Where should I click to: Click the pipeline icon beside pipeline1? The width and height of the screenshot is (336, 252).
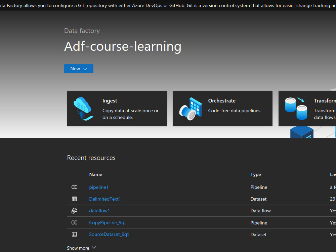coord(74,187)
